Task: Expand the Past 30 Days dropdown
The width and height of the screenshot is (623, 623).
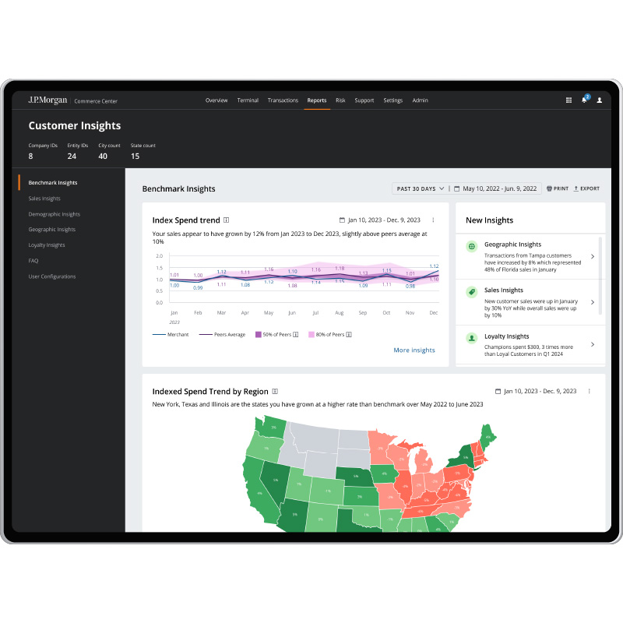Action: click(421, 188)
